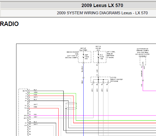Click the 'WHT' wire color on pin 4
156x136 pixels.
pyautogui.click(x=36, y=97)
